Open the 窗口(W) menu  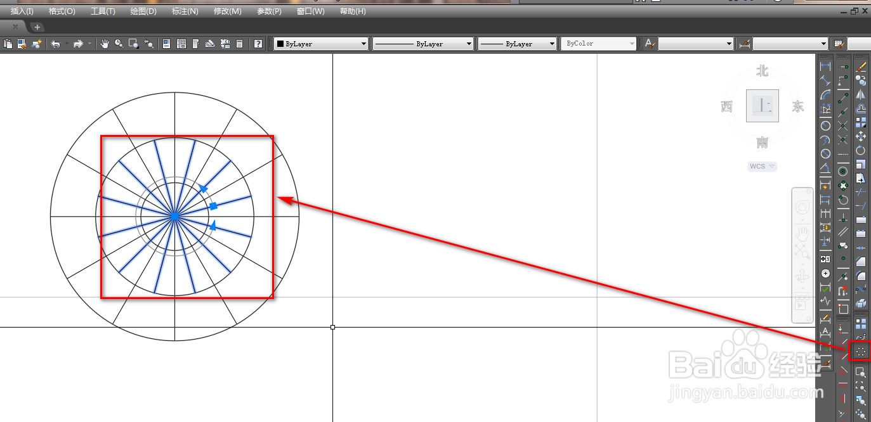coord(311,11)
